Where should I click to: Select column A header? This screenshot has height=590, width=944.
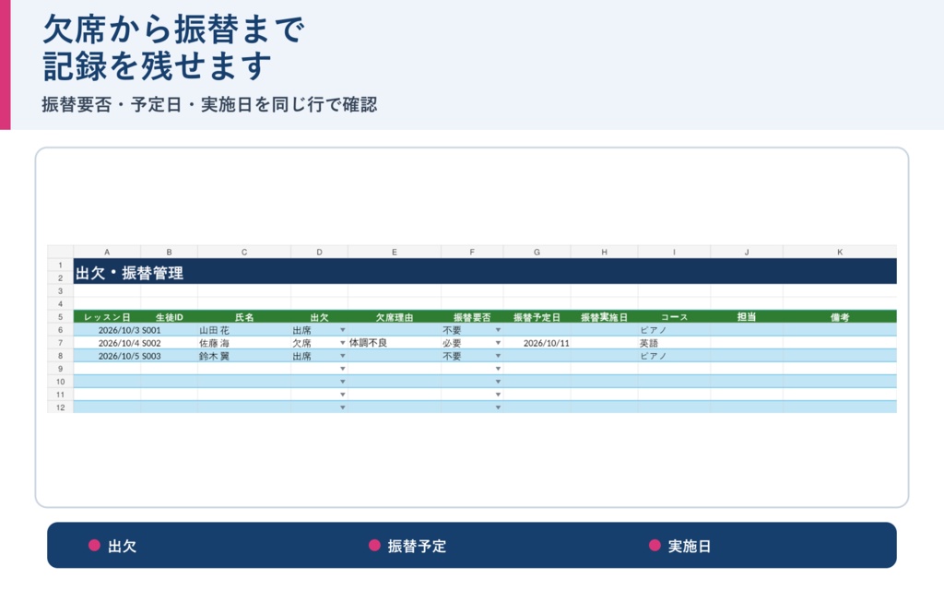click(x=107, y=252)
